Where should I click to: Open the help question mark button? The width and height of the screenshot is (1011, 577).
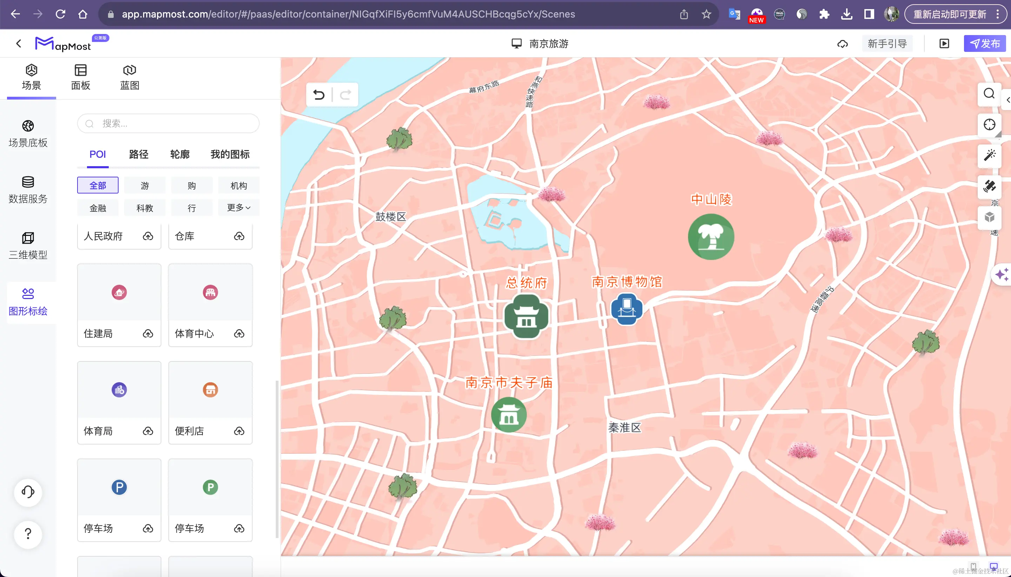click(28, 534)
